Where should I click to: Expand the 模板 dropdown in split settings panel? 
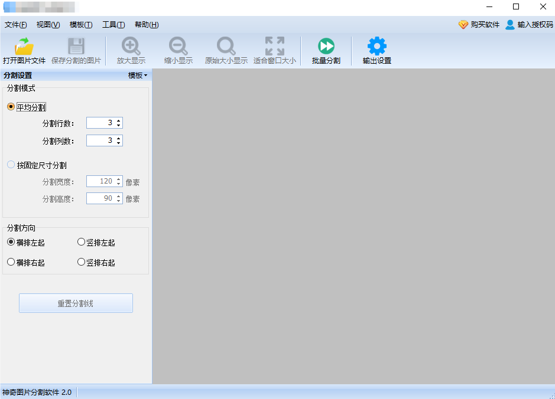tap(138, 76)
